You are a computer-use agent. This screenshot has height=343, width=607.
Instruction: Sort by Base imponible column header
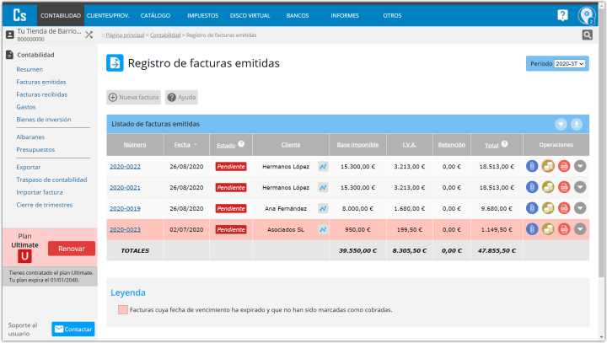pos(357,145)
